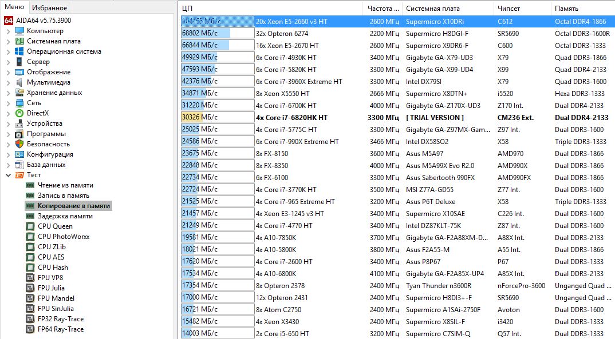Click the CPU Queen chip icon
Image resolution: width=615 pixels, height=339 pixels.
click(x=30, y=226)
